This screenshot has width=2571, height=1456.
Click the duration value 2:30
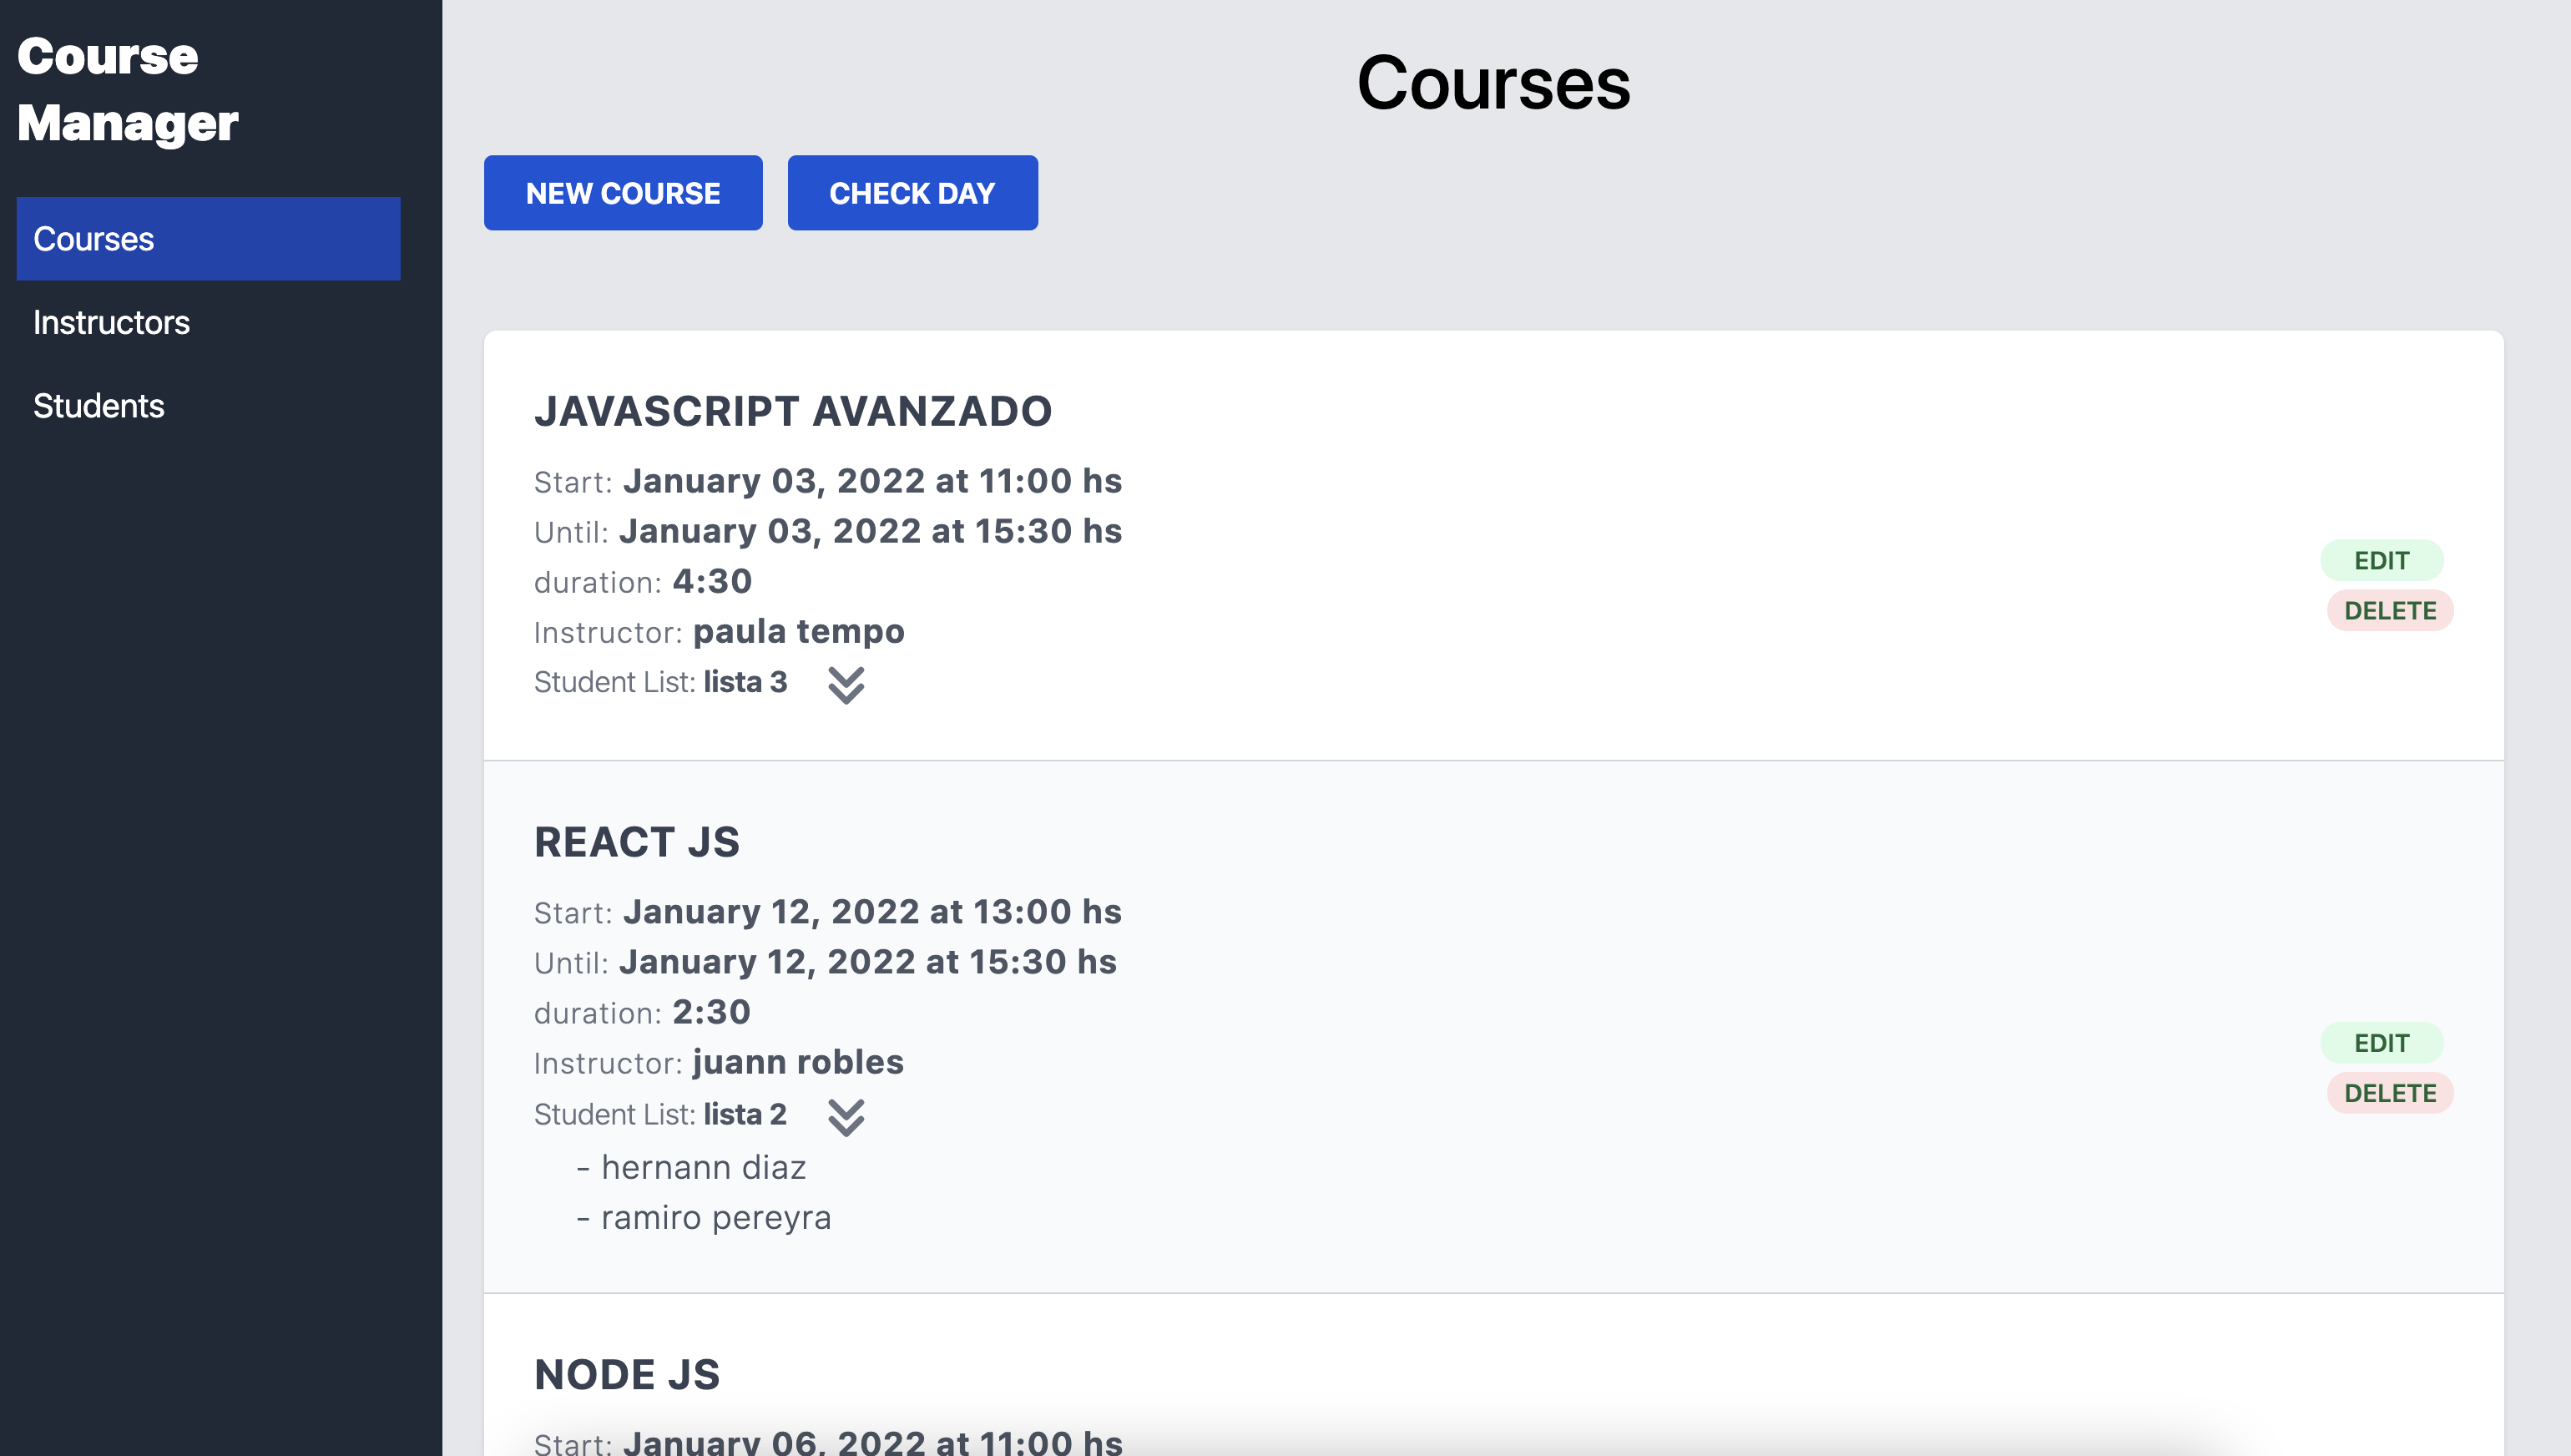click(x=710, y=1012)
